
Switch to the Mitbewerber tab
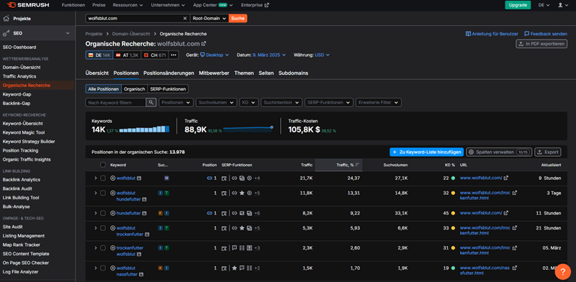[x=214, y=73]
